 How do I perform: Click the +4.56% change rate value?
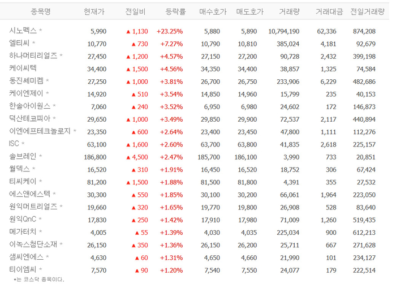point(171,69)
